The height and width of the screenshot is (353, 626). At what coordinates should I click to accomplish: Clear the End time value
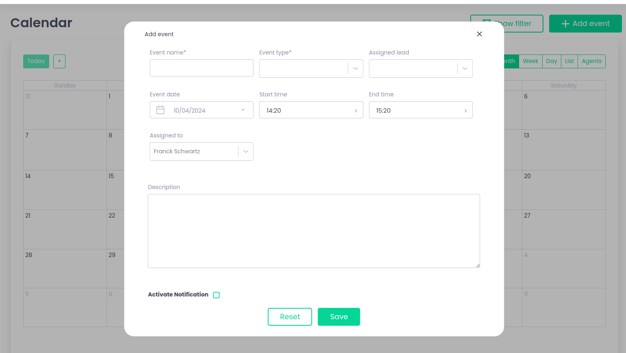[465, 111]
